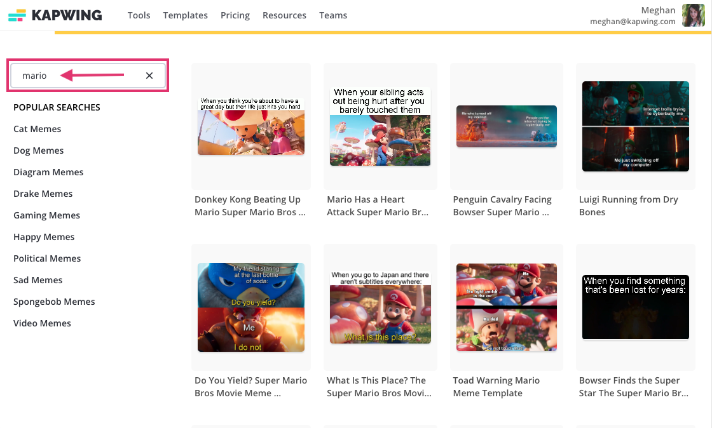Expand the Resources menu
Screen dimensions: 712x428
284,15
